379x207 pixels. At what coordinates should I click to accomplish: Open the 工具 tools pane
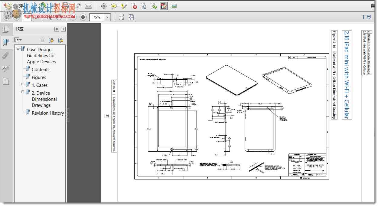[366, 17]
